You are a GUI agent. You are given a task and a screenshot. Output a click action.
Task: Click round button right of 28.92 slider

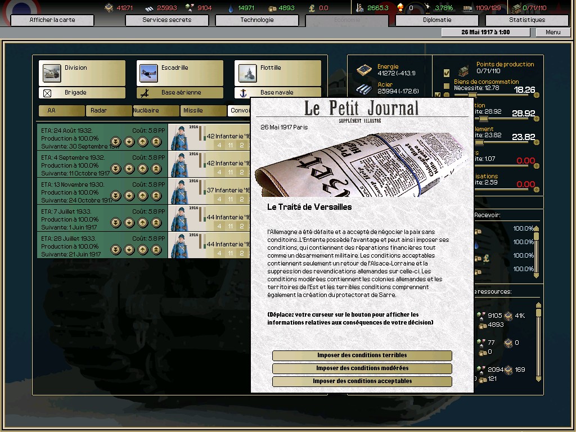coord(536,119)
